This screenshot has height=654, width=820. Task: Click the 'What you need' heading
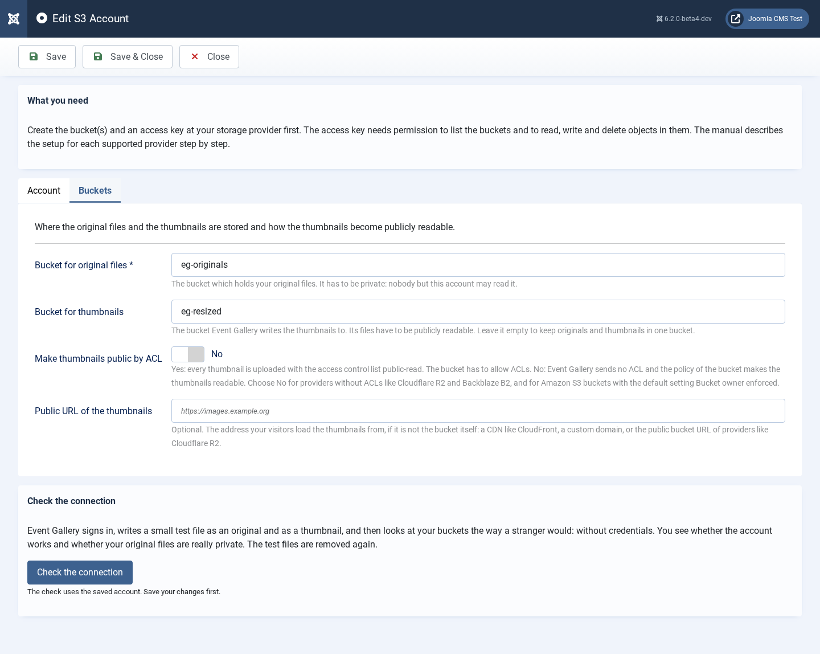click(58, 100)
